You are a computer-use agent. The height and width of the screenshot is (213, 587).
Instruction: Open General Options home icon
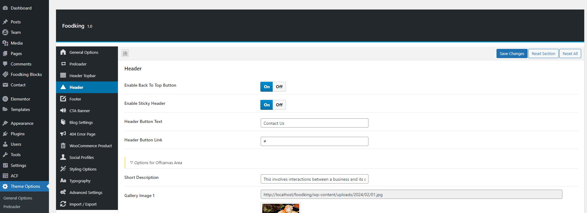pos(63,52)
